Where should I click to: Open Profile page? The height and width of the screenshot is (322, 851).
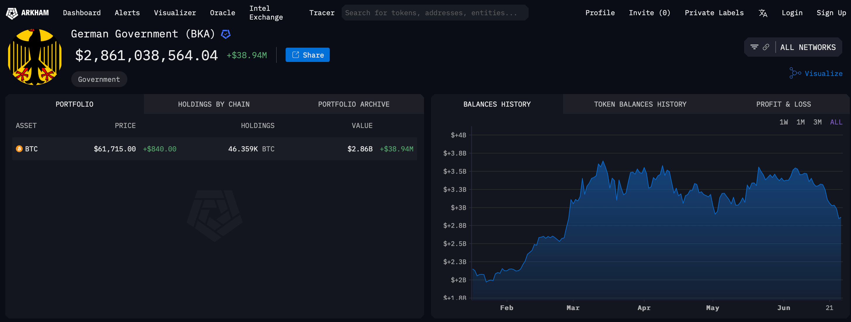pos(600,13)
